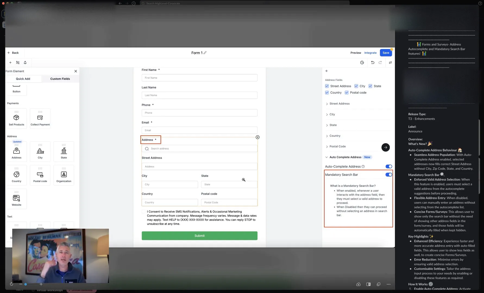Switch to the Custom Fields tab
484x293 pixels.
click(60, 79)
